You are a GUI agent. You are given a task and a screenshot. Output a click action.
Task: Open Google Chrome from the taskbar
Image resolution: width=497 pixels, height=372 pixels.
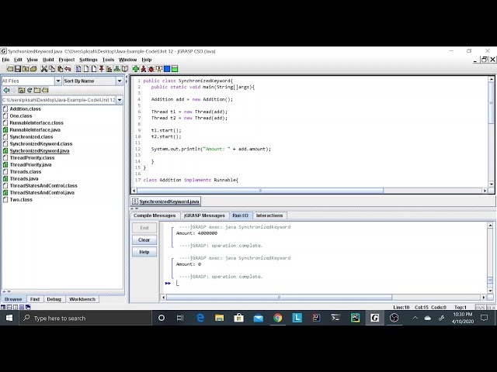pos(278,318)
